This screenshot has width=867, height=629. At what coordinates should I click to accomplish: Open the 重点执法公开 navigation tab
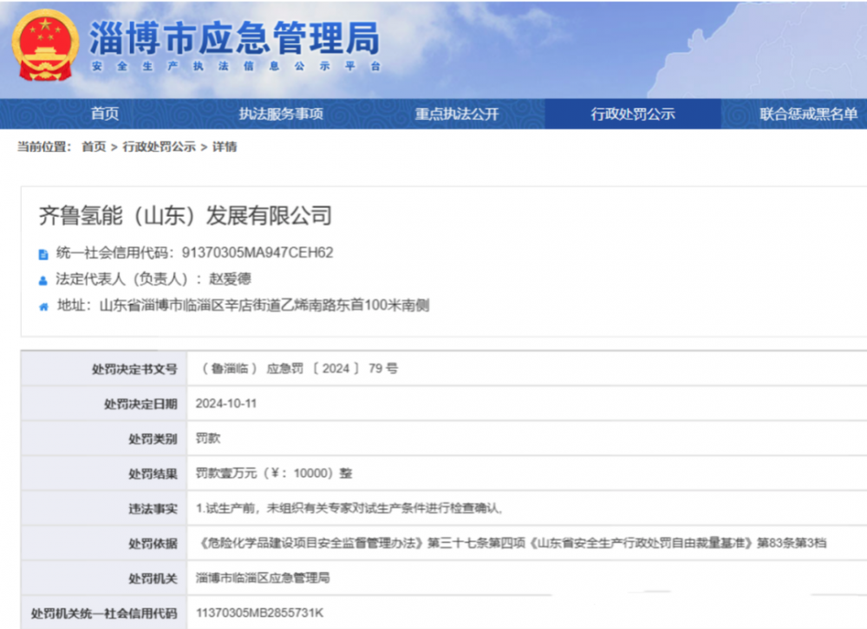[457, 114]
